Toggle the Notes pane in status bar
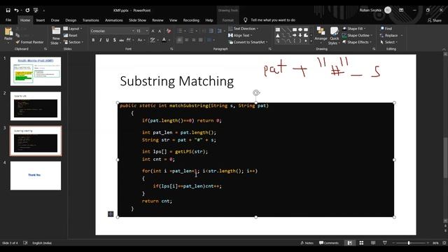This screenshot has width=448, height=252. [307, 243]
